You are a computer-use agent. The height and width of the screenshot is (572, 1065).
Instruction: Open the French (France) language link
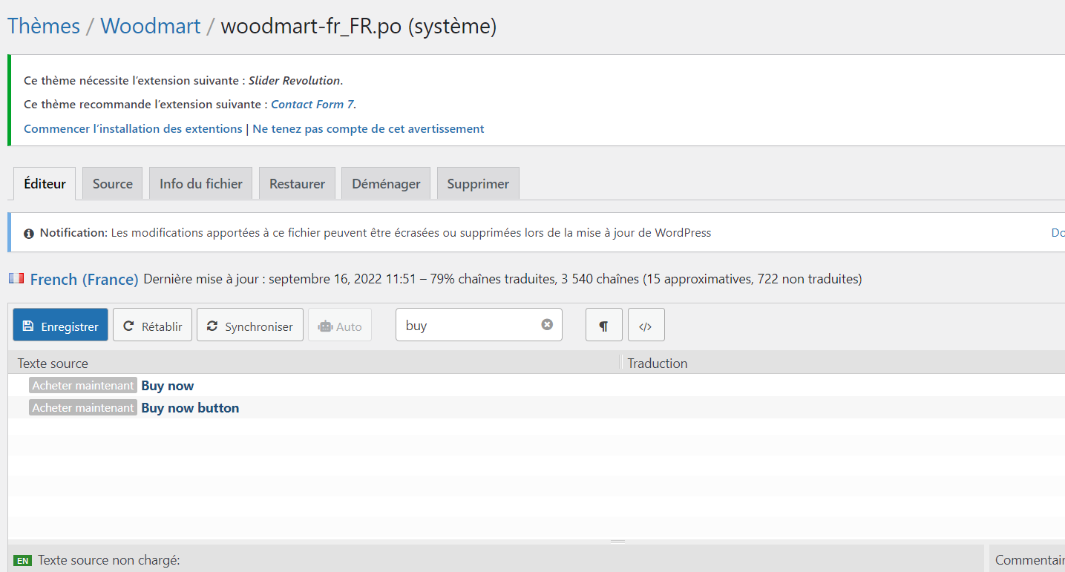(84, 279)
